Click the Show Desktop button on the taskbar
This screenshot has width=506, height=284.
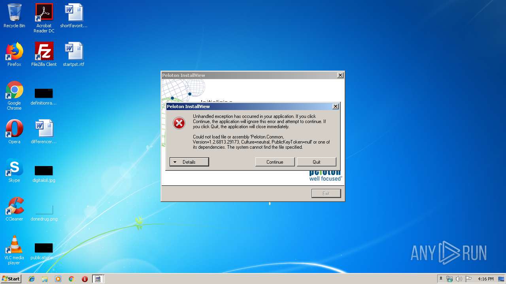[502, 279]
